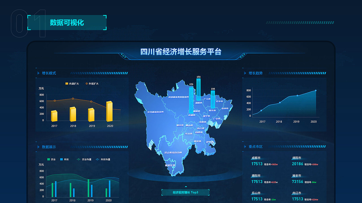The width and height of the screenshot is (362, 203).
Task: Click the 2019 orange line data point
Action: click(x=91, y=101)
